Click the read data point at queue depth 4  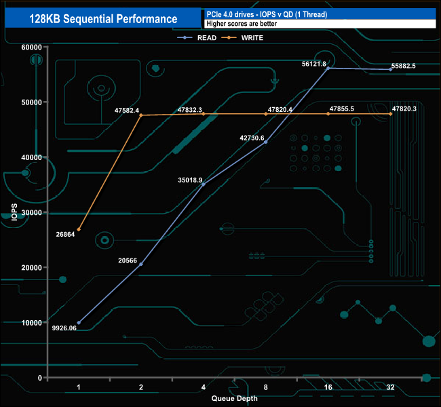tap(204, 185)
